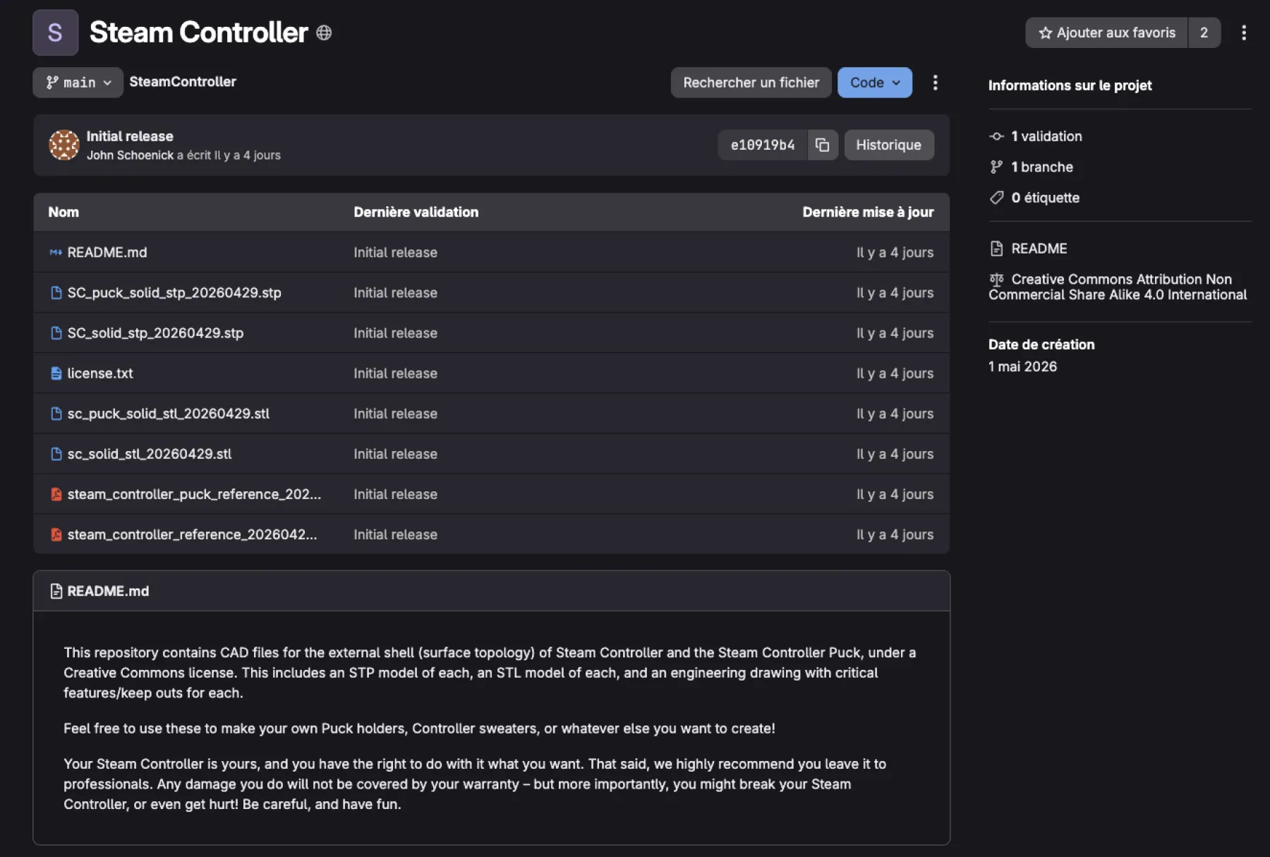Open SC_solid_stp_20260429.stp file
The image size is (1270, 857).
(x=155, y=332)
